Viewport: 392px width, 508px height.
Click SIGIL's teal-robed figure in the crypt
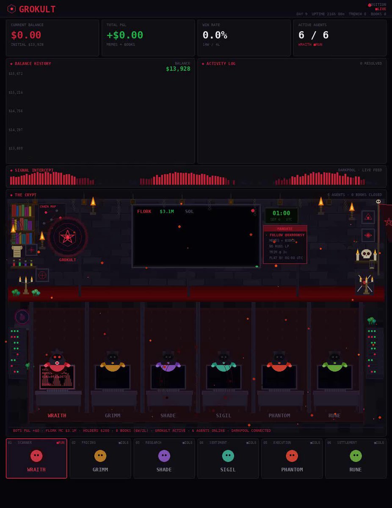coord(224,362)
